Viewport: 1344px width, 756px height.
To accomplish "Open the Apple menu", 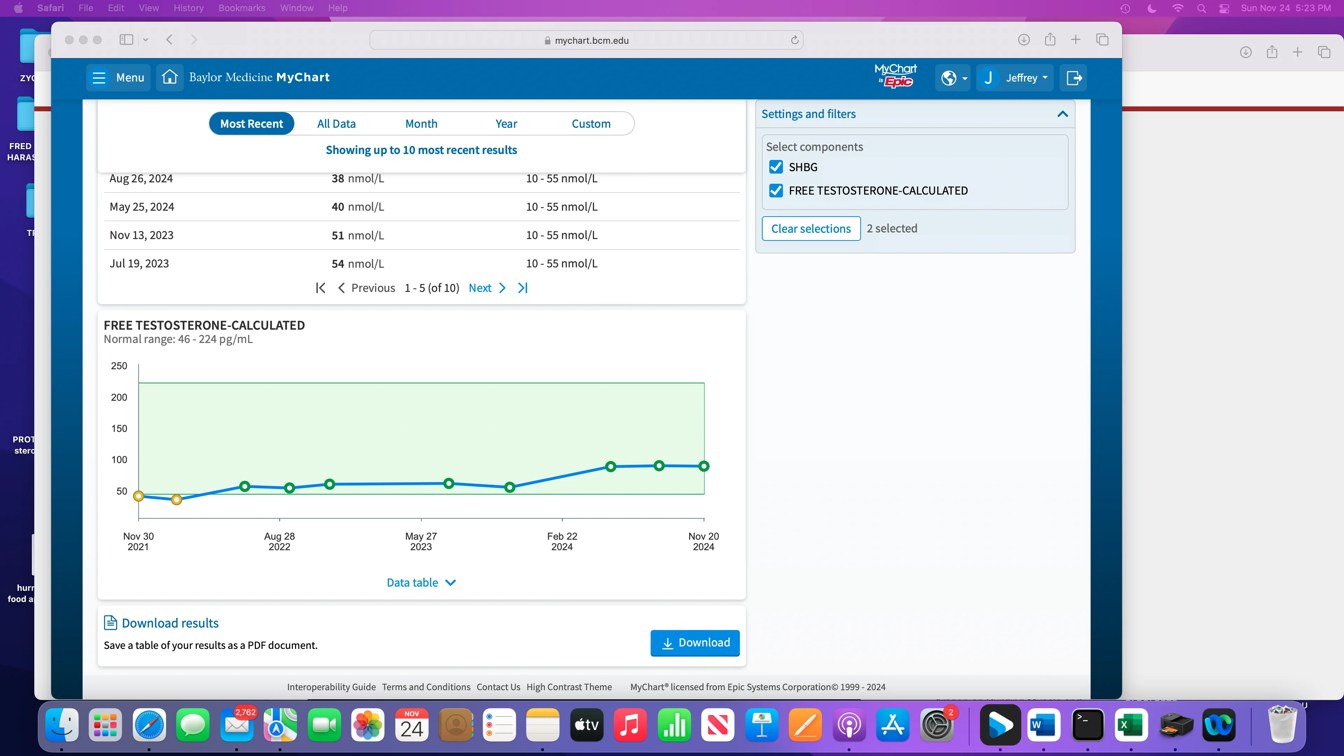I will [x=18, y=8].
